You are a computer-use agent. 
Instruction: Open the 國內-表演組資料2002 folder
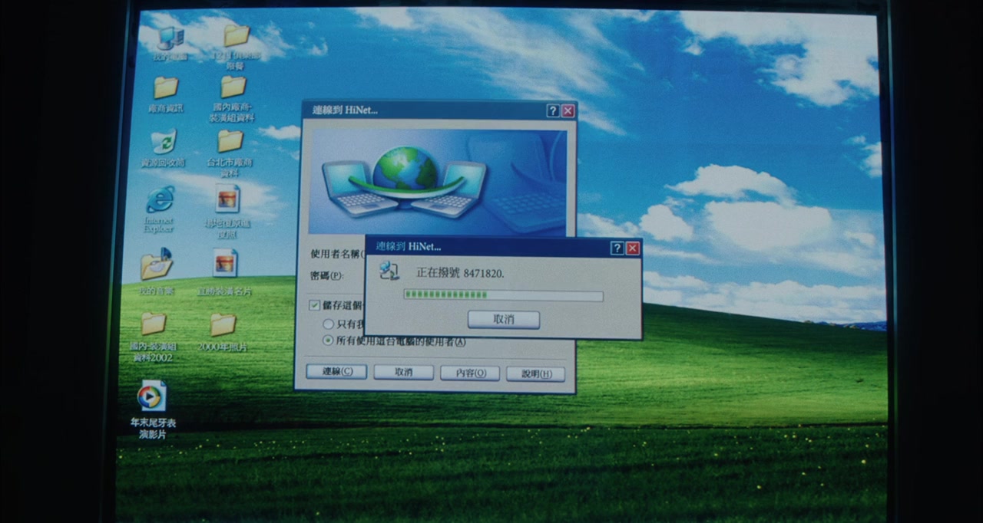(153, 325)
